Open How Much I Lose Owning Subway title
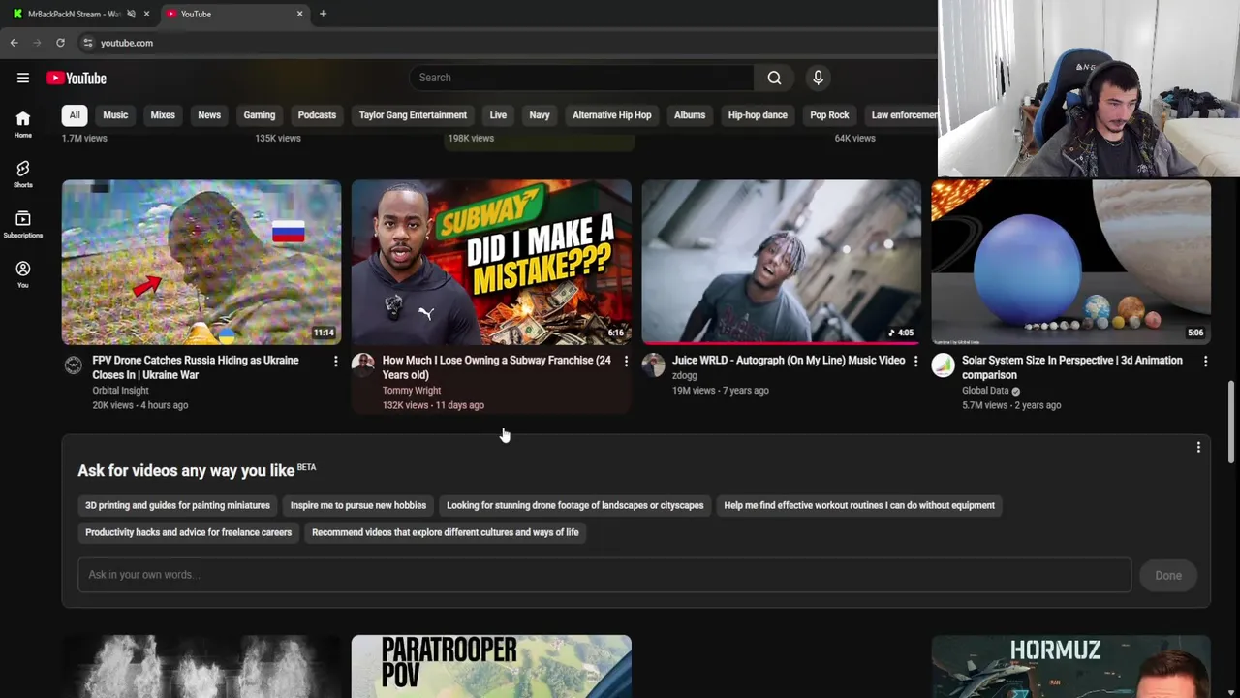Image resolution: width=1240 pixels, height=698 pixels. coord(496,367)
